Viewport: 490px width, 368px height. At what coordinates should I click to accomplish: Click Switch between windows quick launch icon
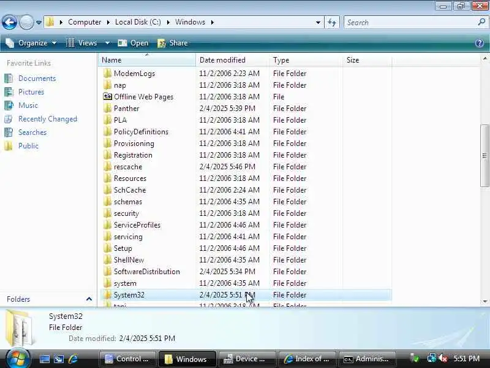pyautogui.click(x=59, y=359)
